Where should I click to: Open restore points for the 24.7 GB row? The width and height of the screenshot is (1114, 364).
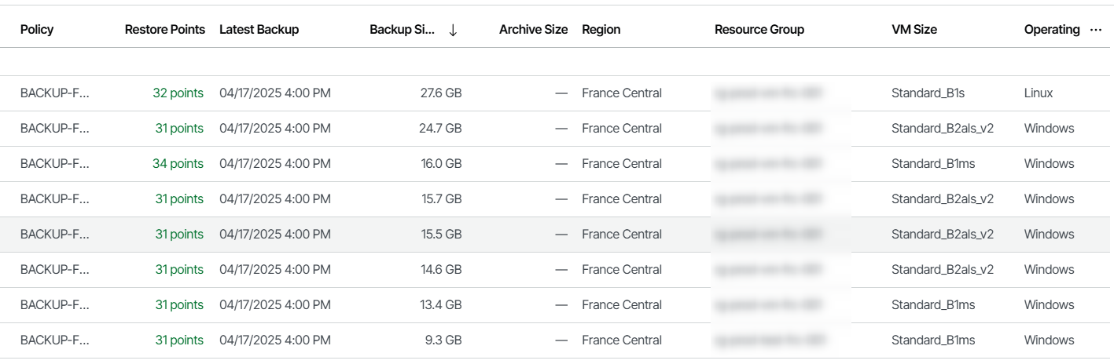tap(179, 129)
